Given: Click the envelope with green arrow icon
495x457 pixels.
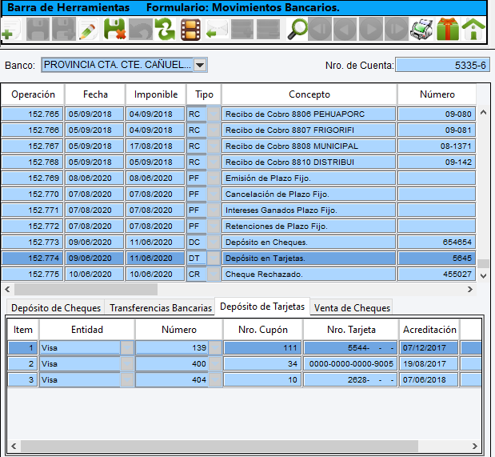Looking at the screenshot, I should coord(217,30).
